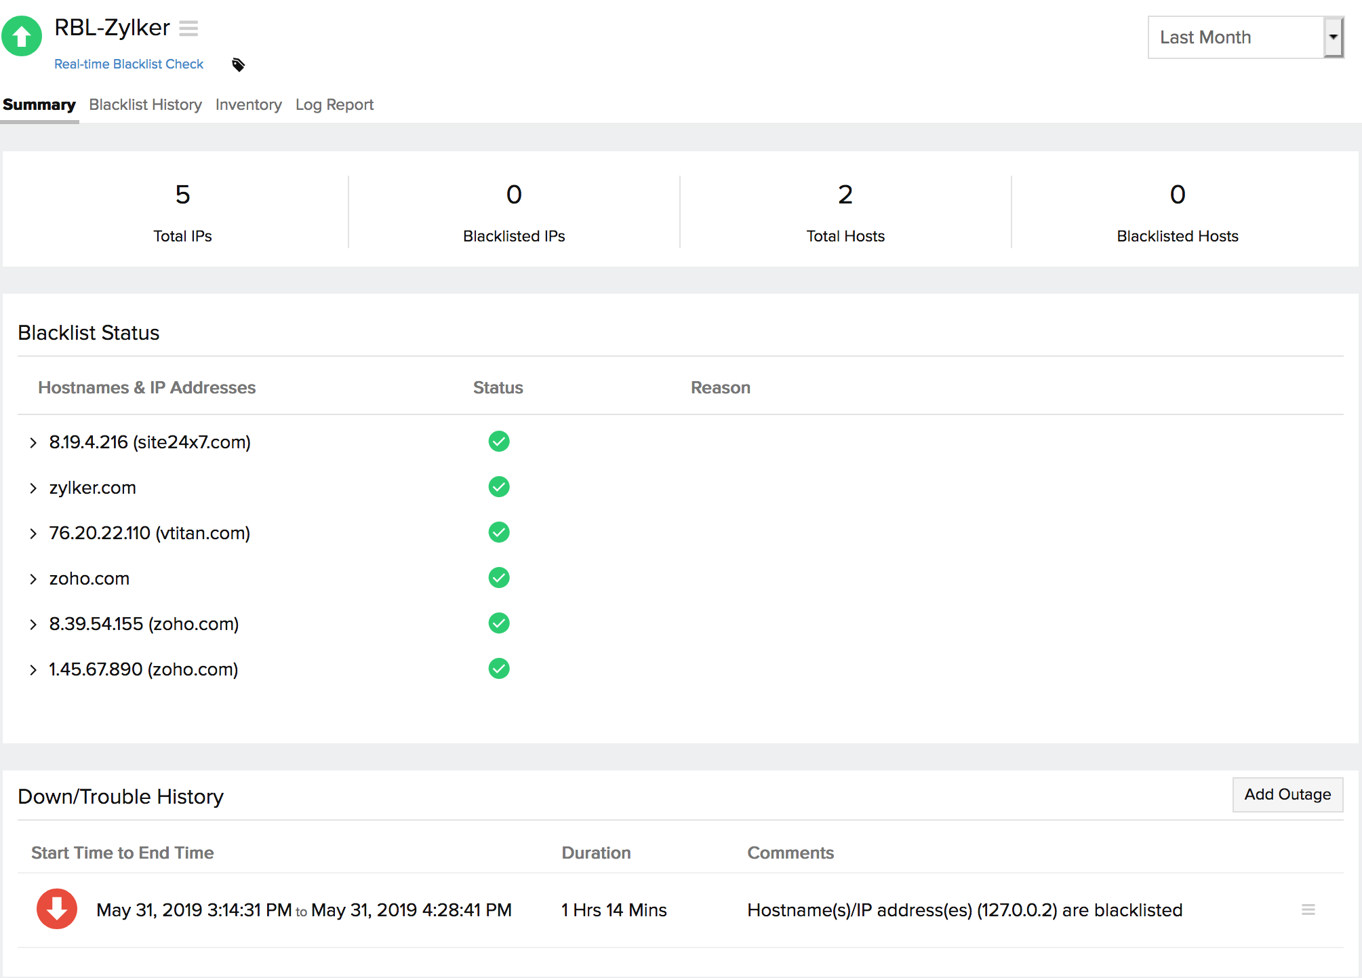
Task: Click the Duration column header
Action: point(597,853)
